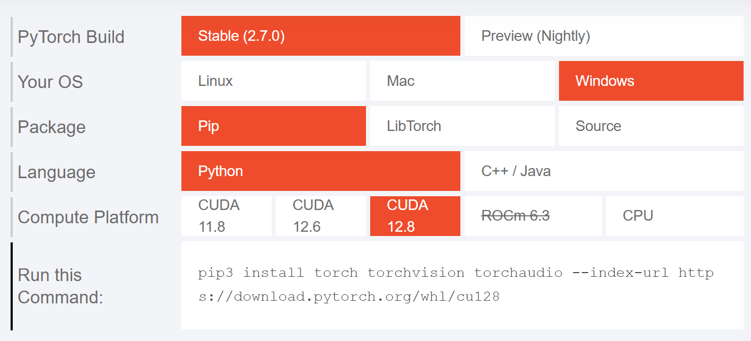Image resolution: width=751 pixels, height=341 pixels.
Task: Select CUDA 11.8 compute platform
Action: coord(226,216)
